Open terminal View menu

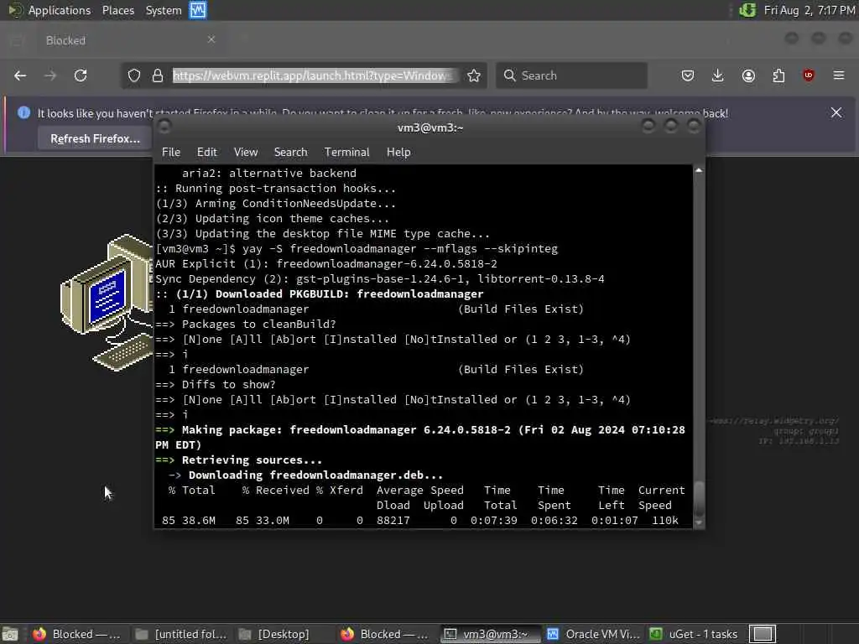pos(246,153)
